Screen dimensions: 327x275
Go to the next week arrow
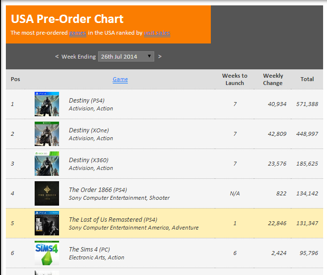coord(160,57)
